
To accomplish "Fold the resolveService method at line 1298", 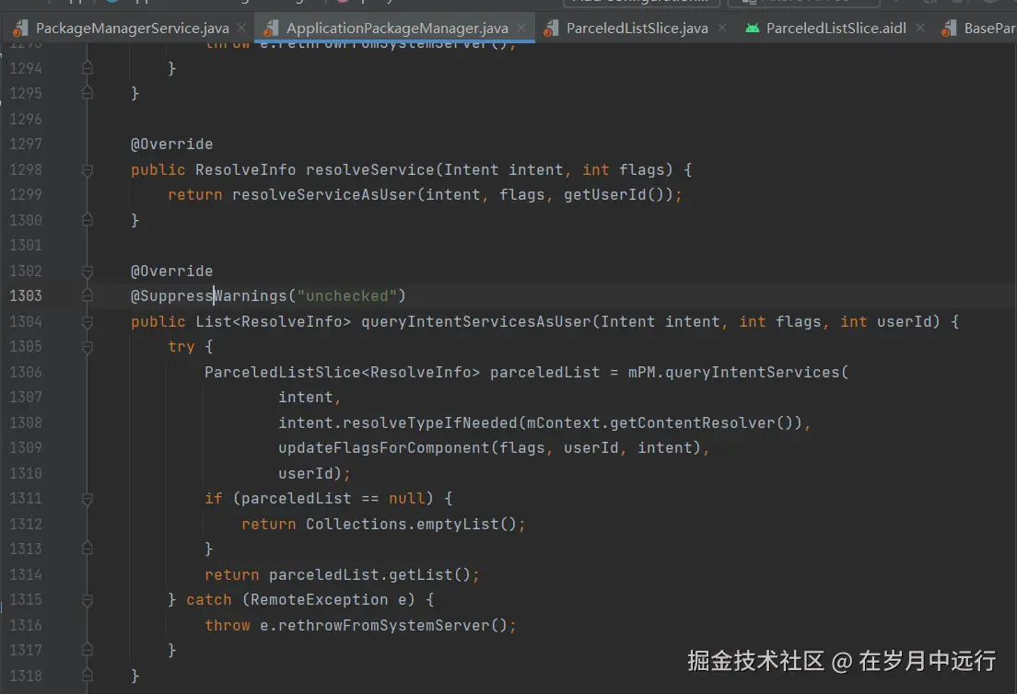I will (88, 169).
